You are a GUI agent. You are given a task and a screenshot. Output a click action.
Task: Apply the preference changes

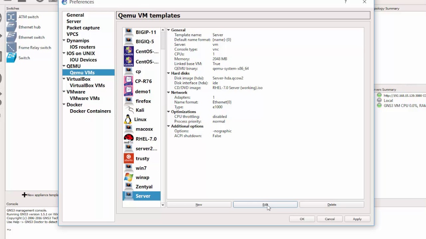[x=357, y=219]
